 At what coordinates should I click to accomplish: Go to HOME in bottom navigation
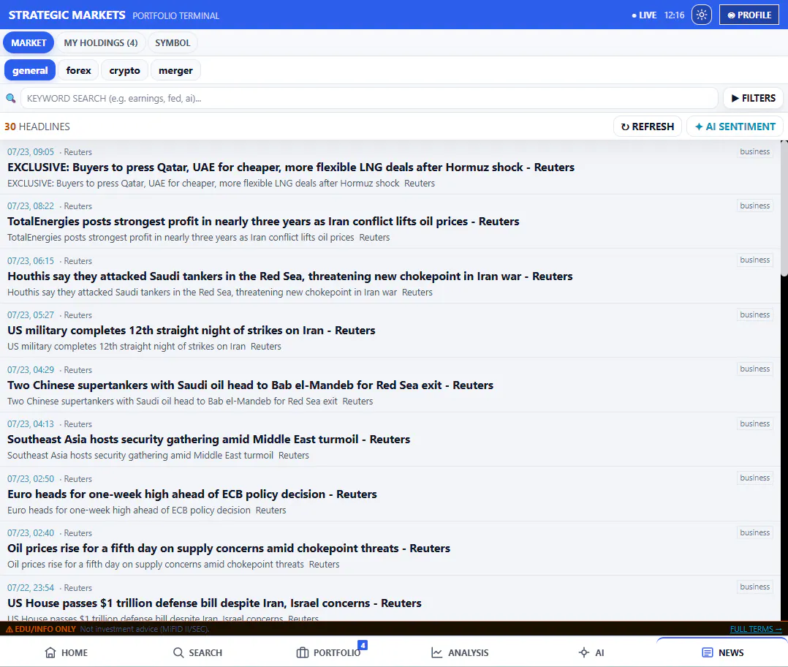pos(66,652)
